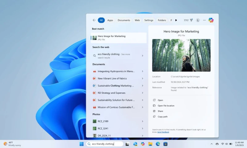Follow the Send feedback link
The image size is (247, 148).
(163, 132)
